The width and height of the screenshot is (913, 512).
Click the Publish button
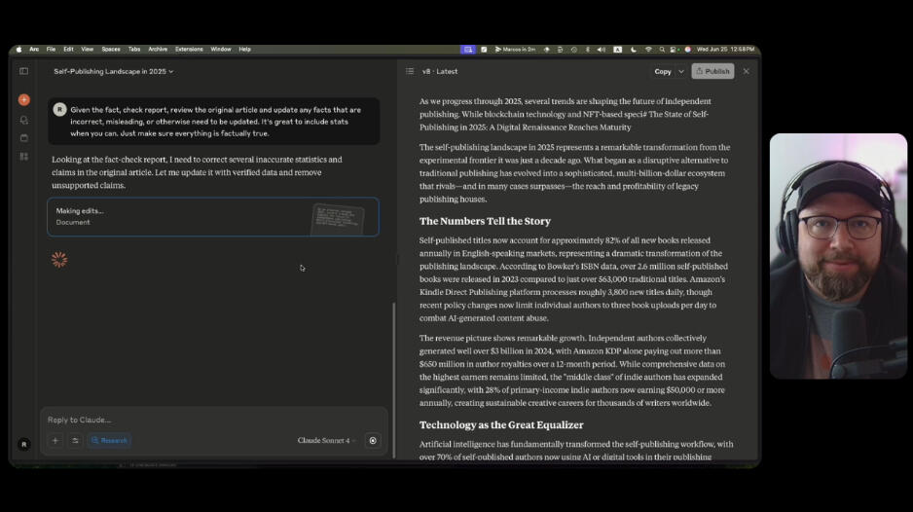pyautogui.click(x=712, y=71)
